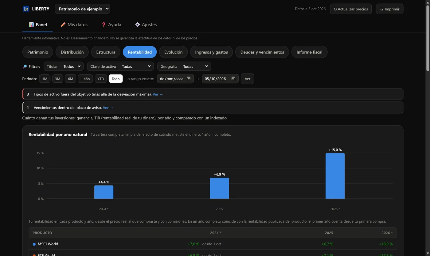
Task: Select the YTD period toggle
Action: tap(100, 79)
